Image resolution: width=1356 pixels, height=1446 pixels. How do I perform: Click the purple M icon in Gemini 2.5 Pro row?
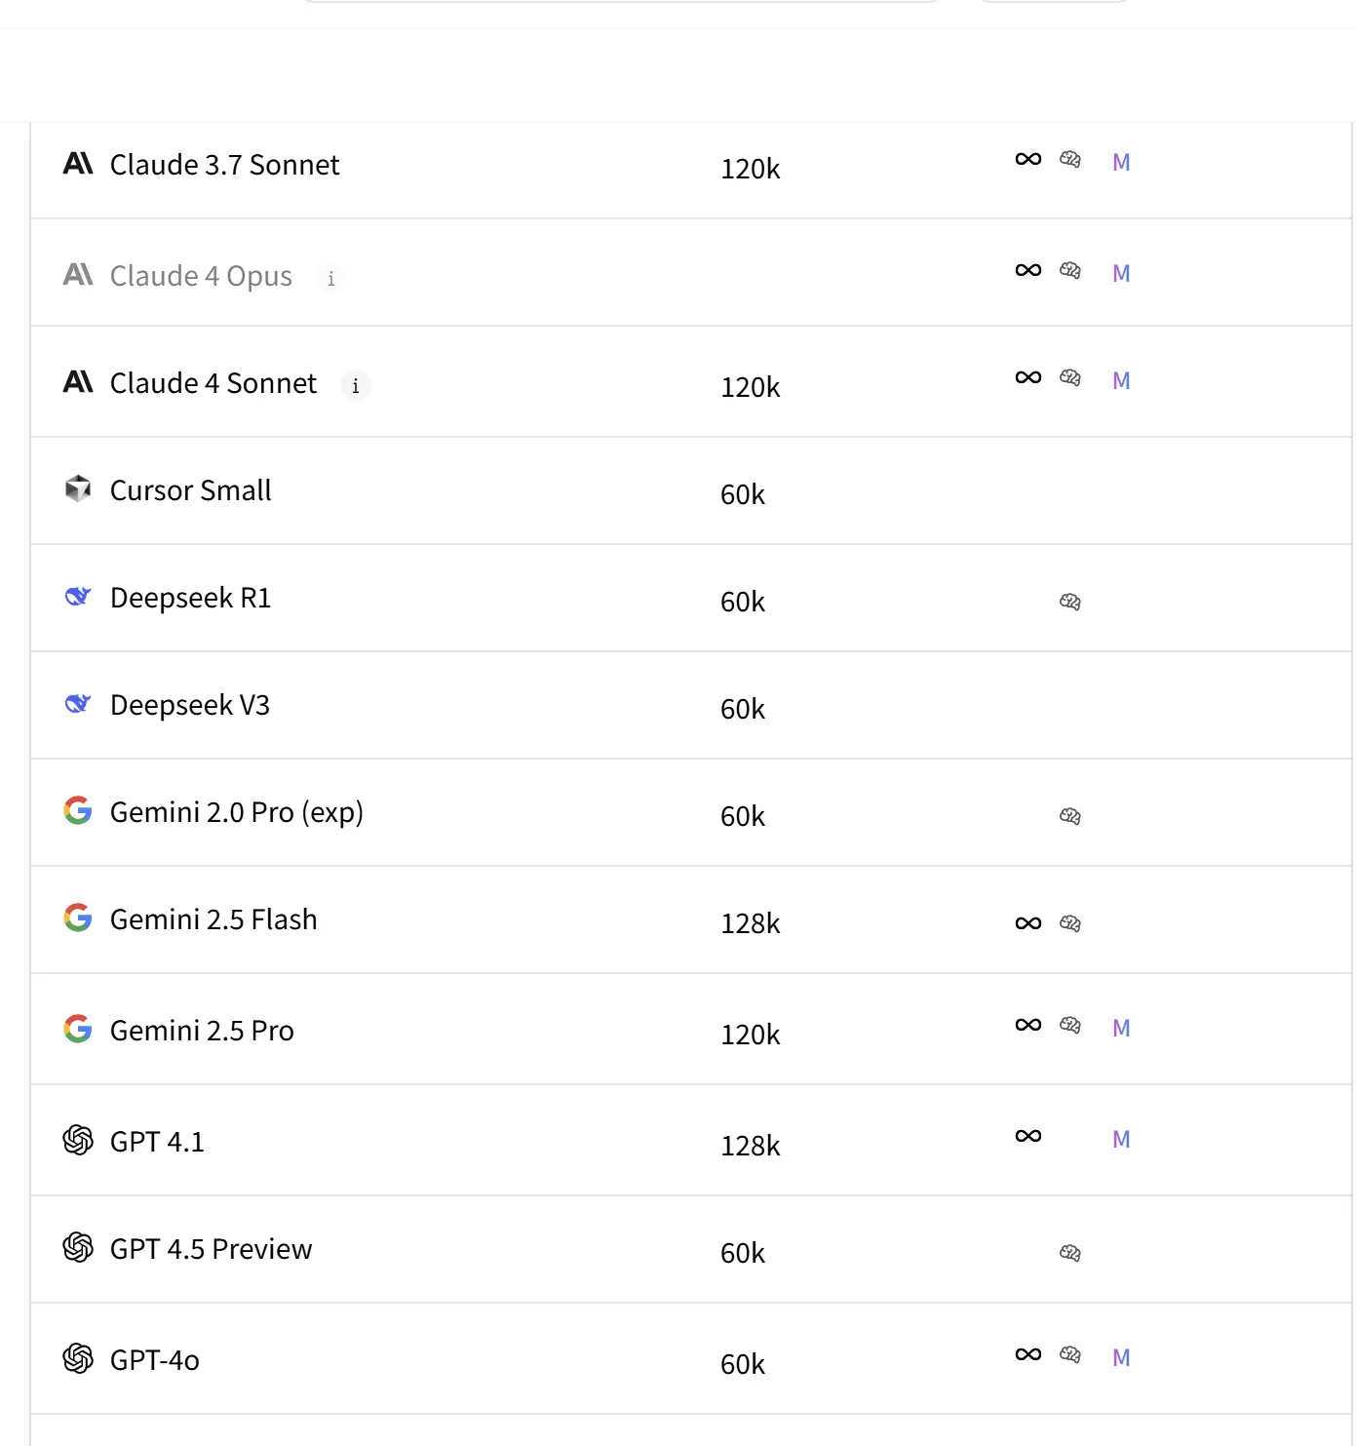[1121, 1028]
